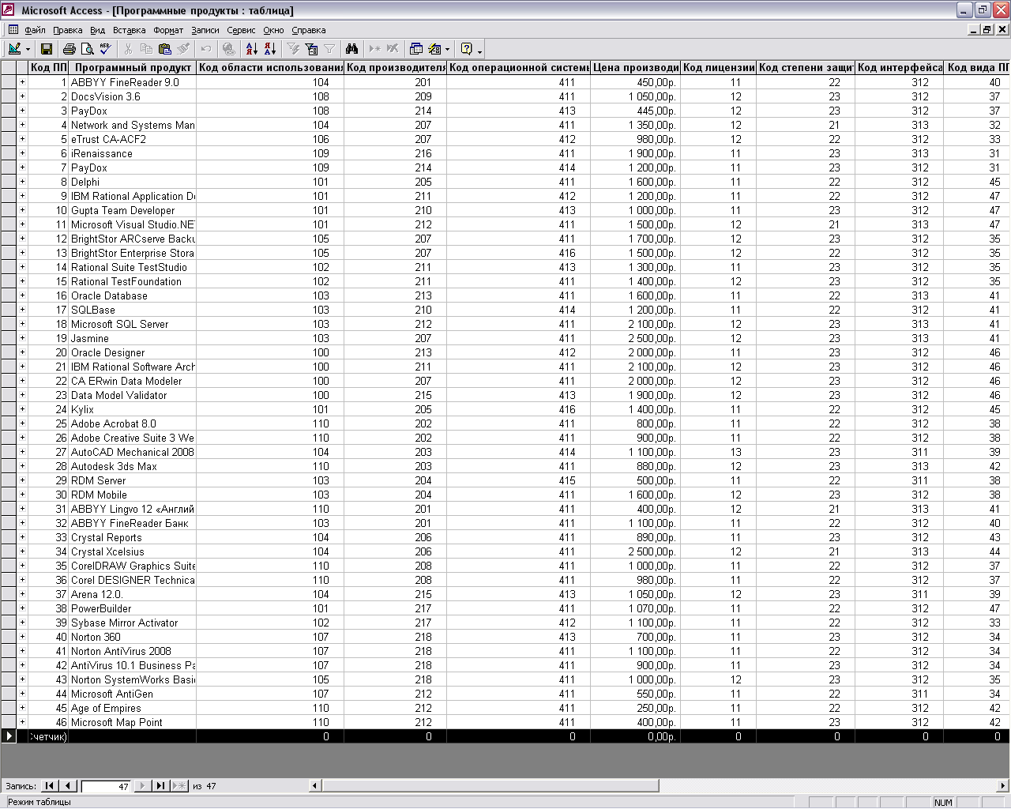Go to the next record
1011x809 pixels.
(142, 785)
